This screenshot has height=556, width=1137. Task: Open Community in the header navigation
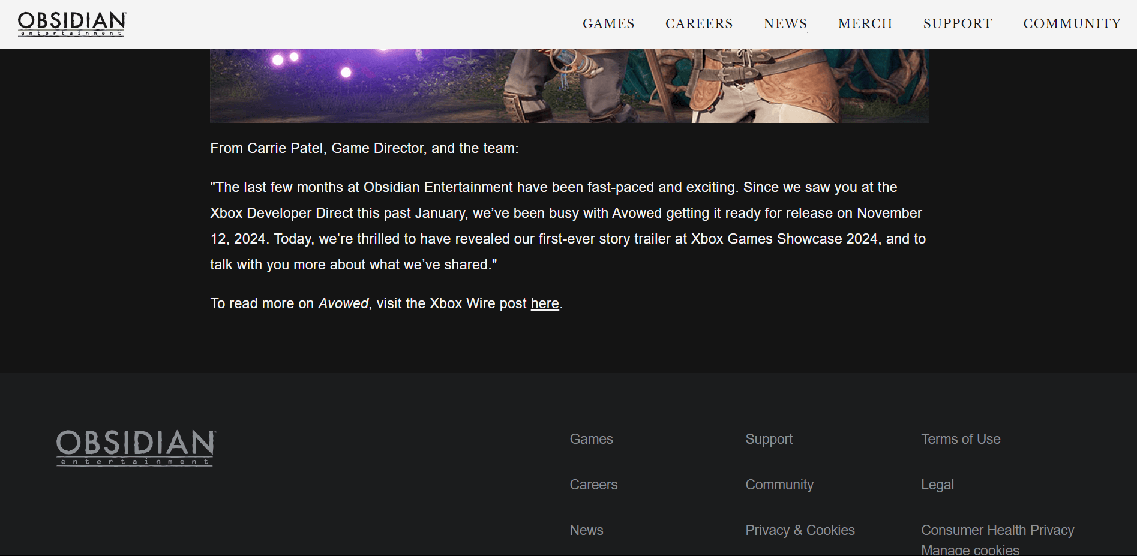1072,24
